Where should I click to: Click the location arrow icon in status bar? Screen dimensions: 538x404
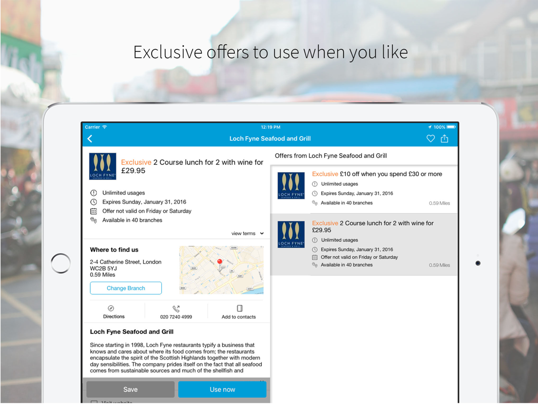point(430,127)
